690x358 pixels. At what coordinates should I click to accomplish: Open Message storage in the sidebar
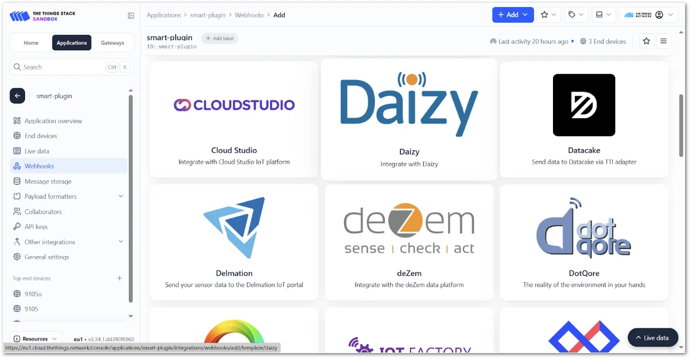pyautogui.click(x=68, y=181)
